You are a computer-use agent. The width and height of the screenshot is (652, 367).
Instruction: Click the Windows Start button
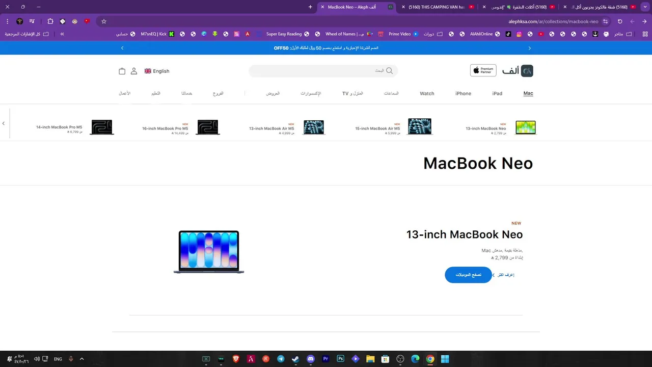[x=445, y=359]
